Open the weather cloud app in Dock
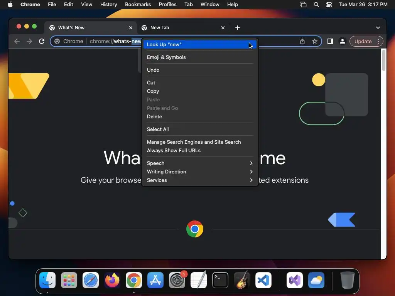Image resolution: width=395 pixels, height=296 pixels. [316, 280]
